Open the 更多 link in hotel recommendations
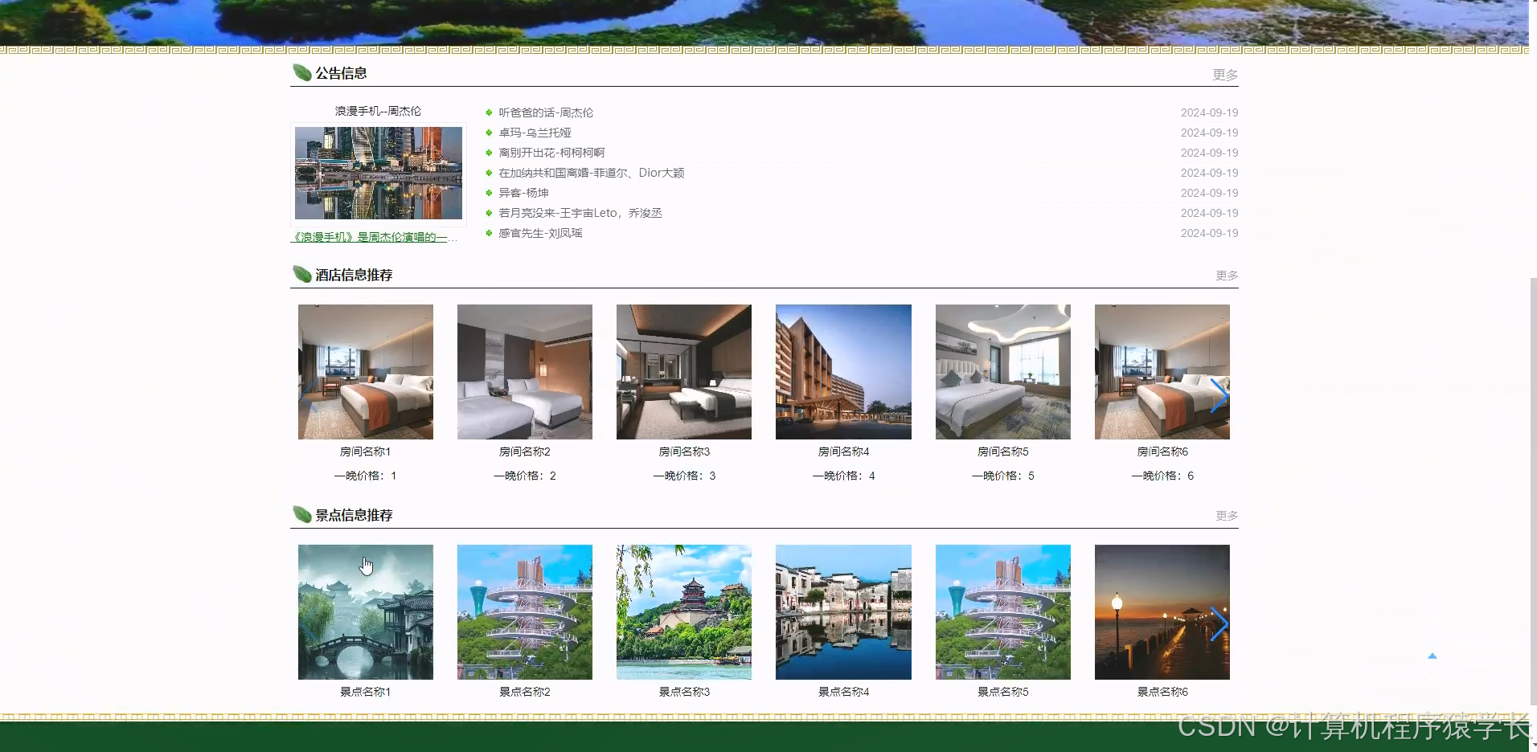This screenshot has width=1537, height=752. [1225, 275]
